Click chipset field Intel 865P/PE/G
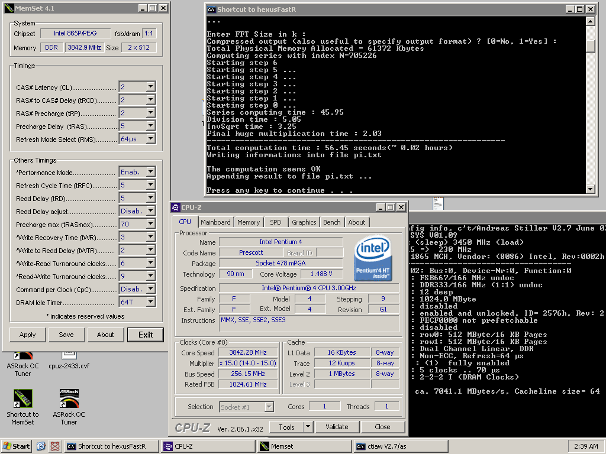 tap(75, 33)
